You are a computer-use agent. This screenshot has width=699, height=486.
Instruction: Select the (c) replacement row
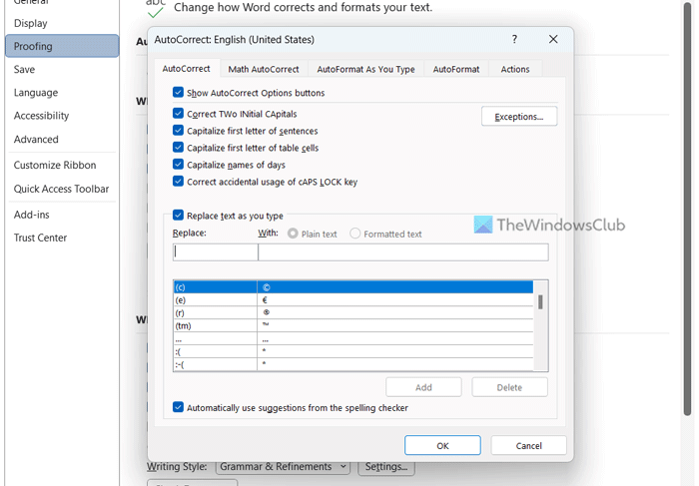[x=352, y=287]
